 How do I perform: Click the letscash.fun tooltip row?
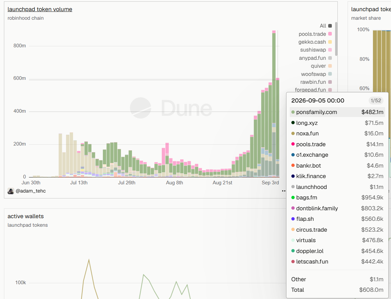pyautogui.click(x=337, y=262)
